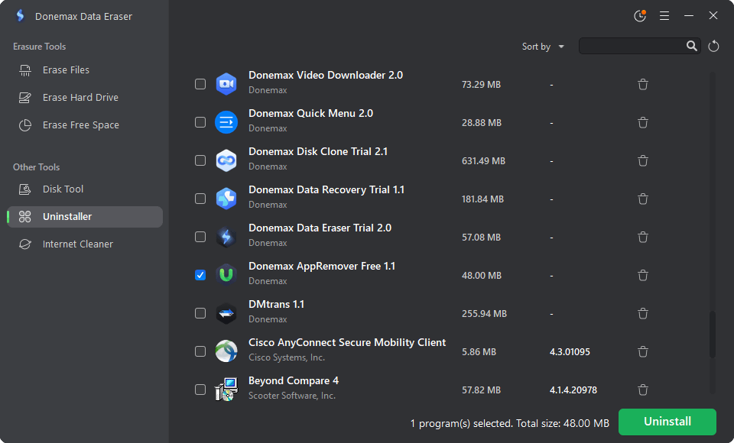Click the Donemax Quick Menu app icon
Screen dimensions: 734x443
[x=226, y=122]
